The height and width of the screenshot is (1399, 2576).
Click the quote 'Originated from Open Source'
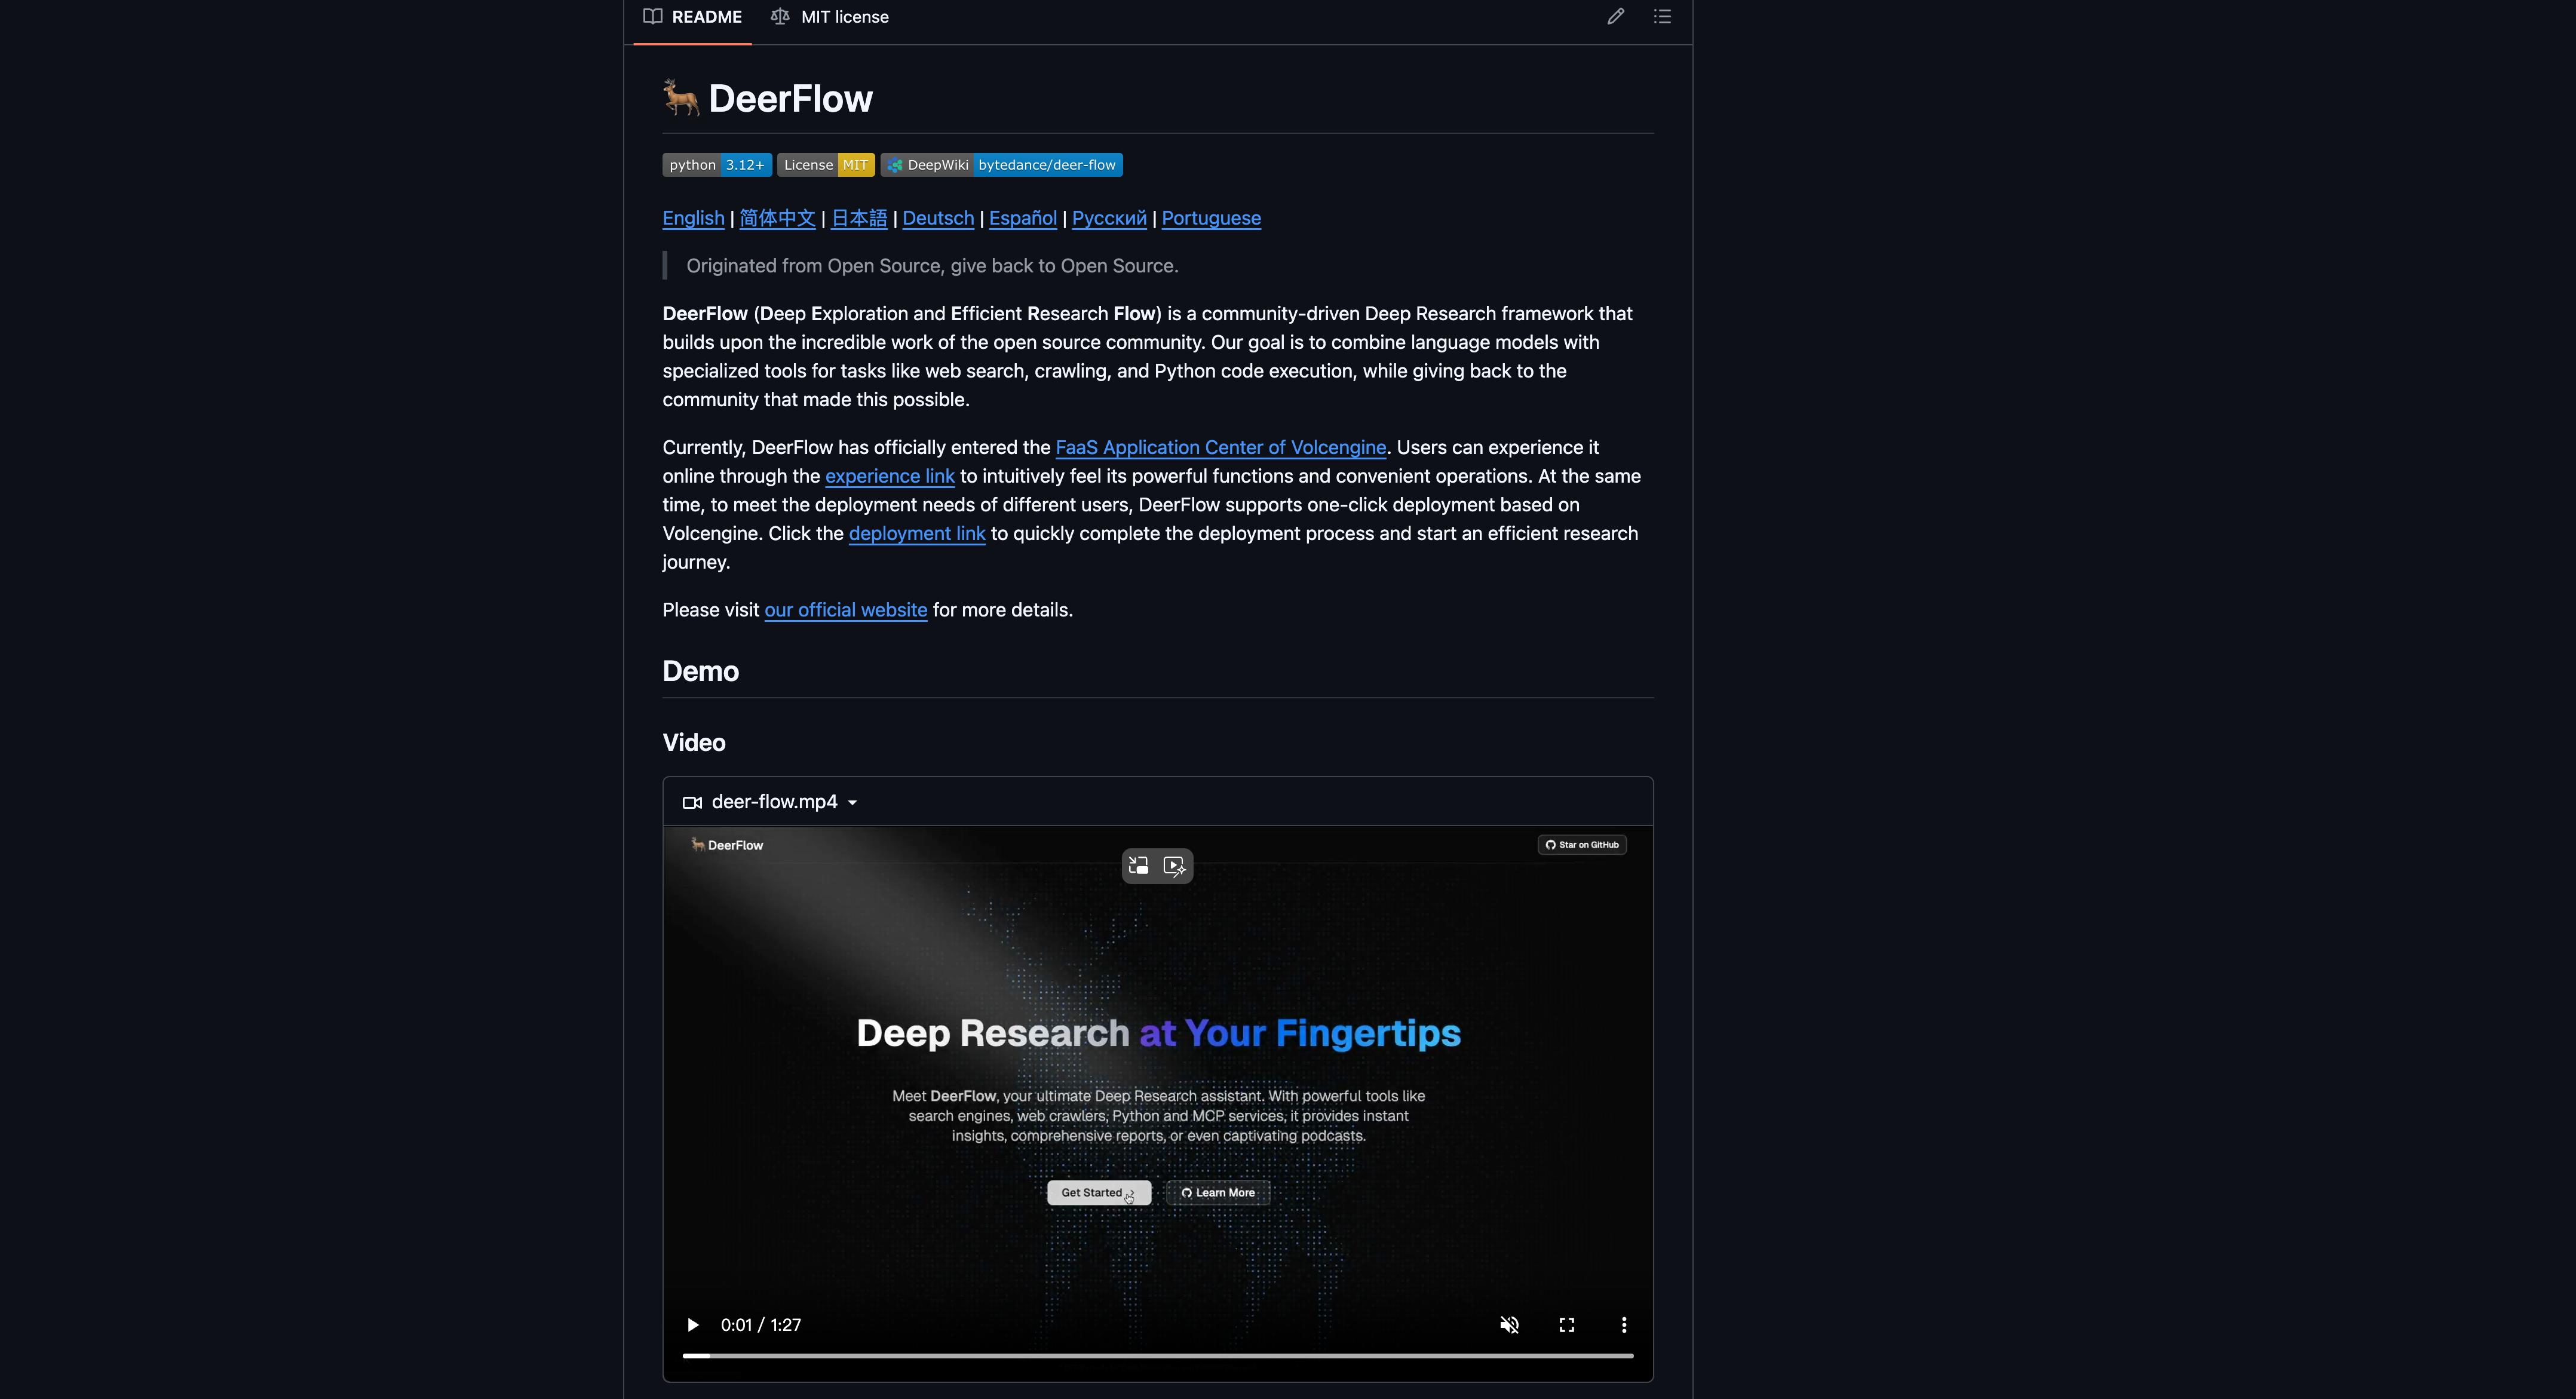[x=932, y=266]
